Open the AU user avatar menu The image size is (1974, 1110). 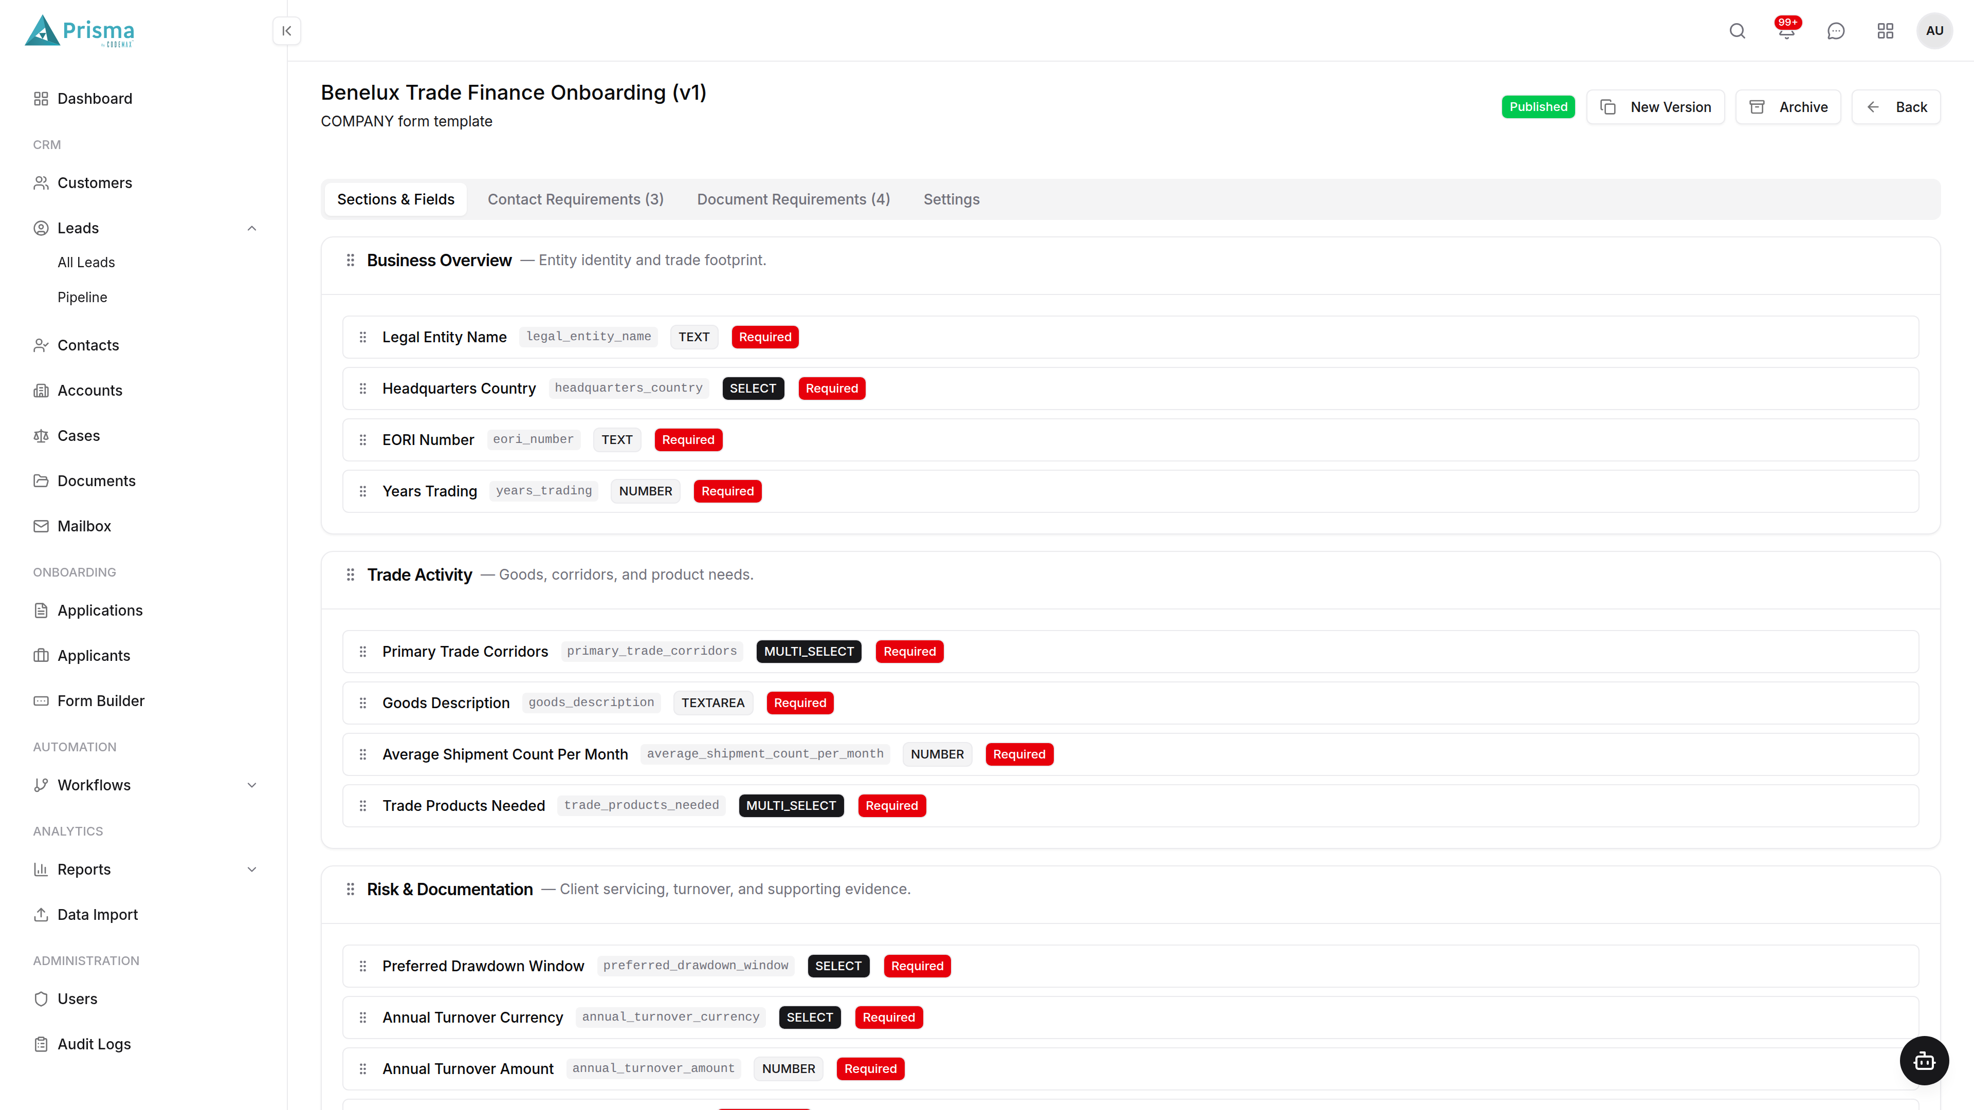[1934, 31]
